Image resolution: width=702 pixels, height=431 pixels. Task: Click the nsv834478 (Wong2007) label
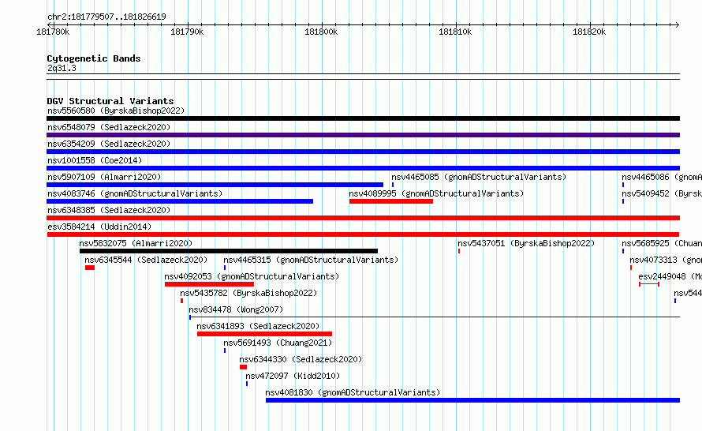pyautogui.click(x=236, y=309)
